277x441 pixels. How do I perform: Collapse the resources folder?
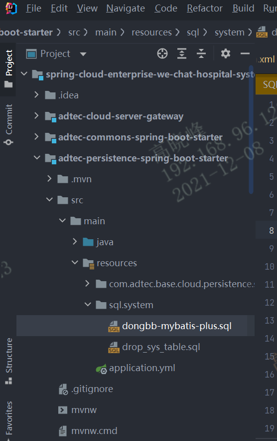pos(75,262)
